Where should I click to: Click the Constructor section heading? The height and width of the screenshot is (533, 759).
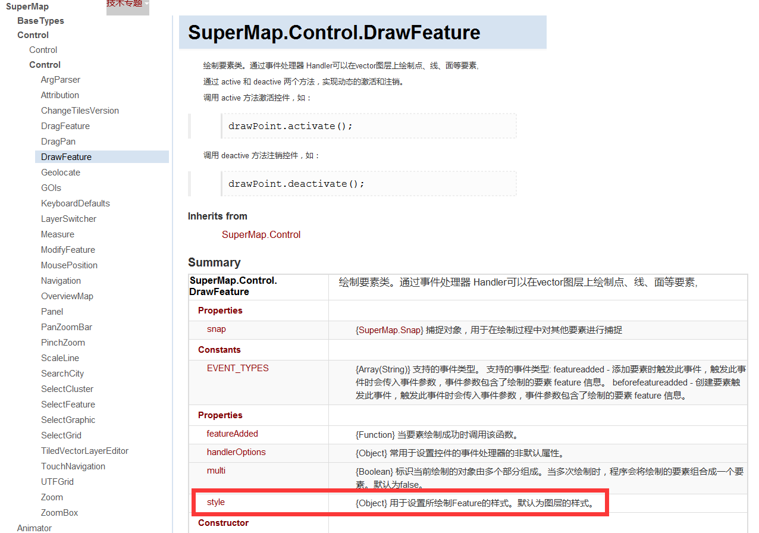coord(223,523)
